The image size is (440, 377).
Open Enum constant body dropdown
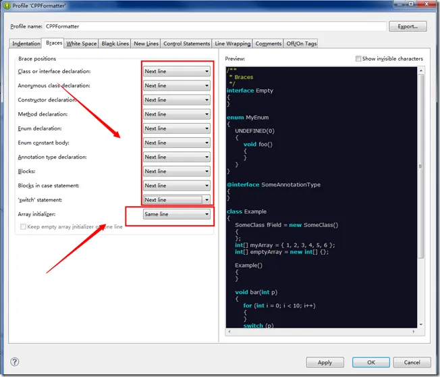pyautogui.click(x=177, y=143)
